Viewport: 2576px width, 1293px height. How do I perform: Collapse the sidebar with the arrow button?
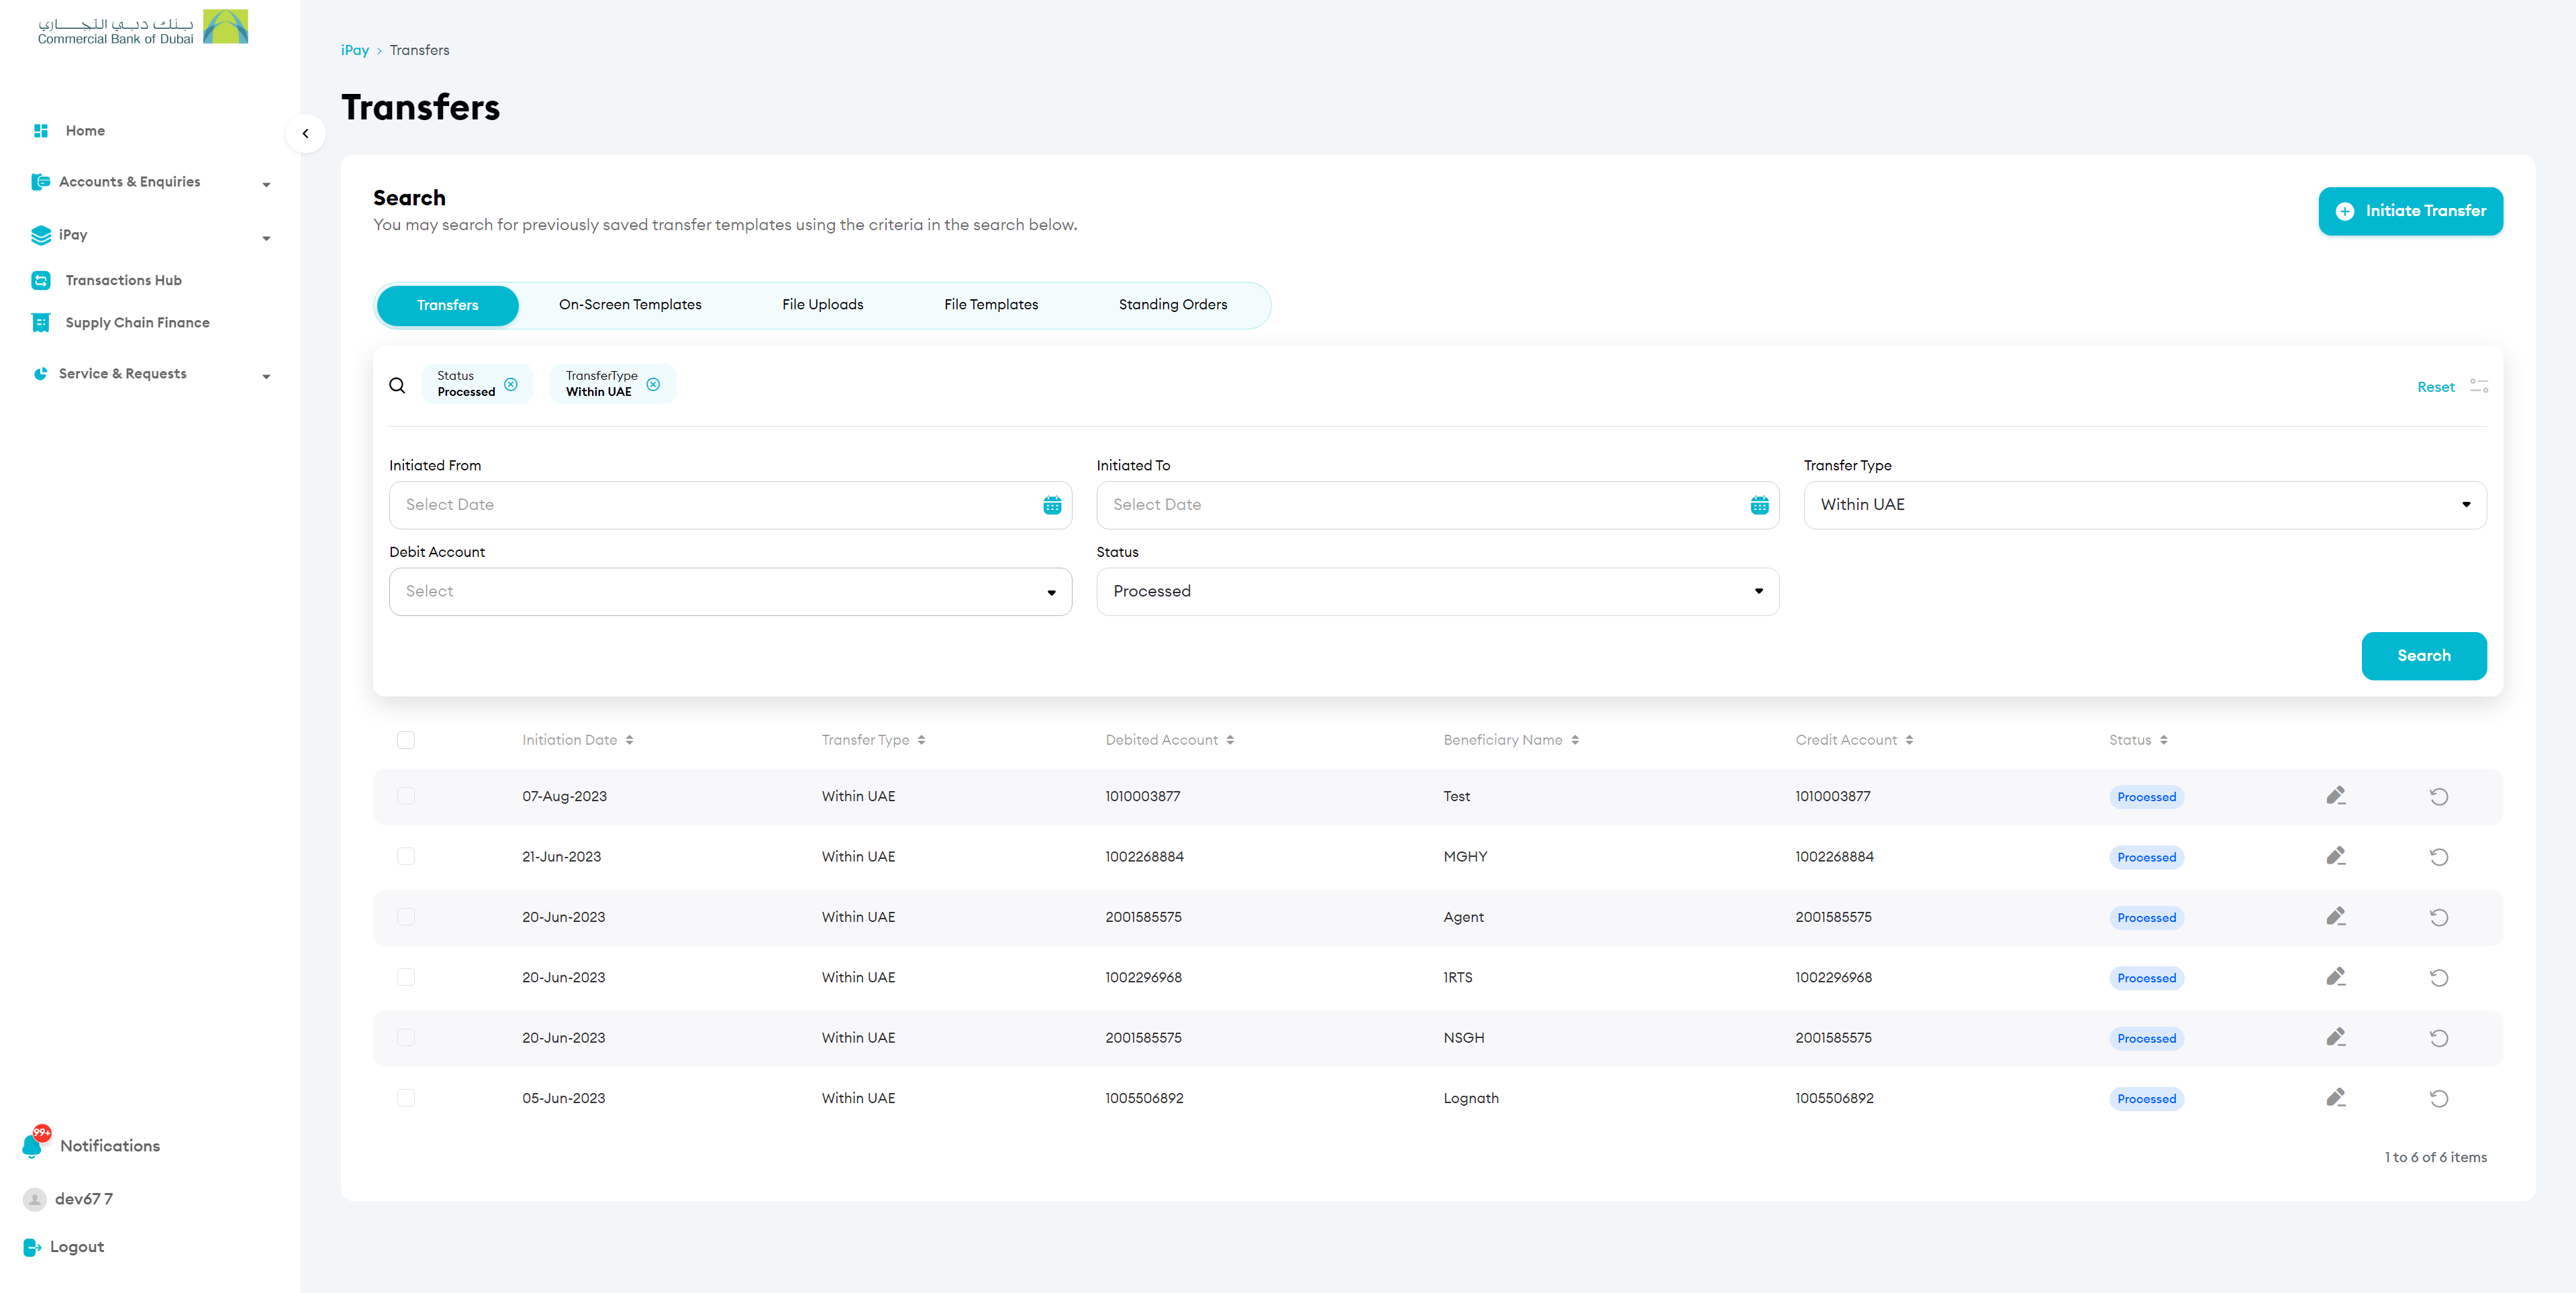click(x=305, y=133)
